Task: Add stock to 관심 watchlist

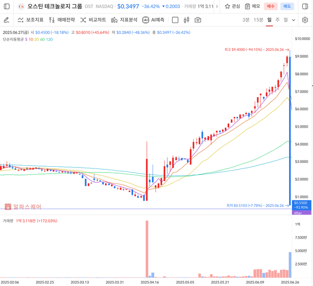Action: [232, 6]
